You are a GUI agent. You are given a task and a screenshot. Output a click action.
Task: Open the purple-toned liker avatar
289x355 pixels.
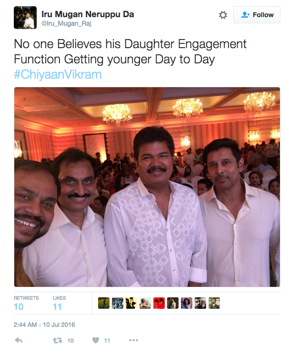[x=187, y=303]
